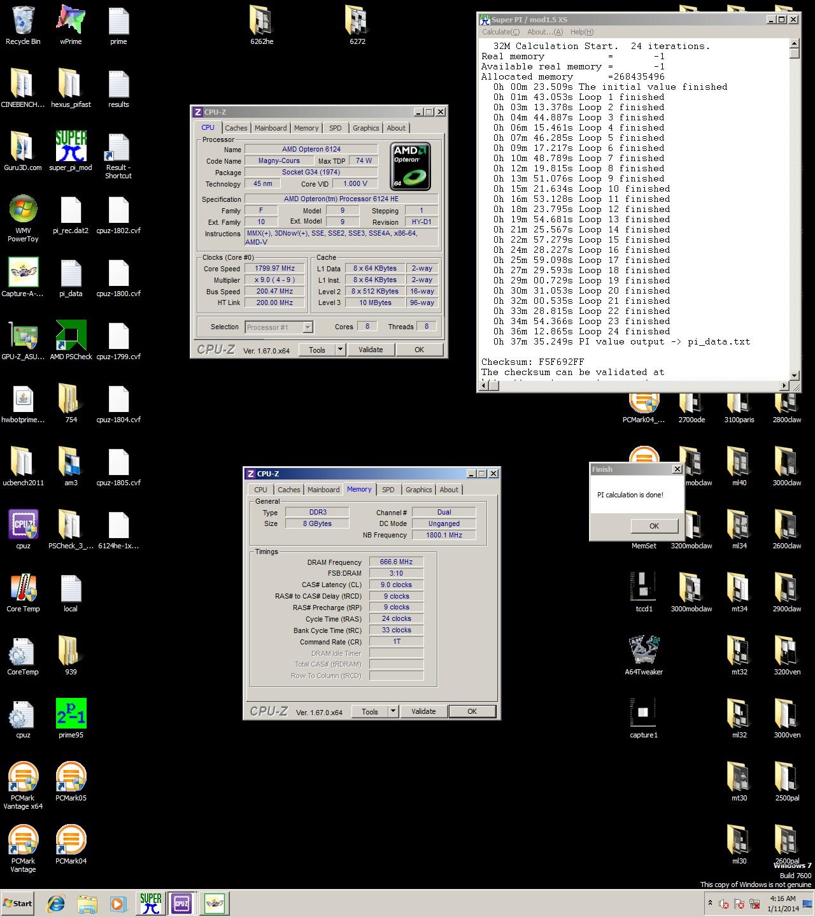Confirm OK in the Finish dialog
Screen dimensions: 815x917
click(x=654, y=526)
